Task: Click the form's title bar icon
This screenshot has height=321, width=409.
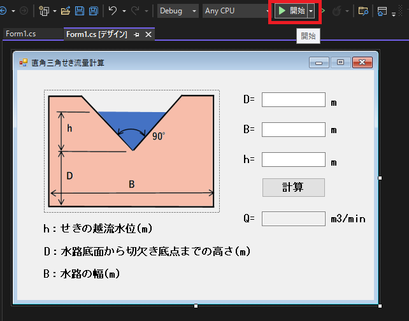Action: click(24, 62)
